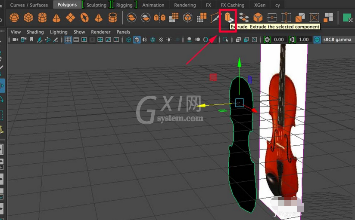The width and height of the screenshot is (355, 220).
Task: Toggle the safe action display
Action: click(x=108, y=40)
